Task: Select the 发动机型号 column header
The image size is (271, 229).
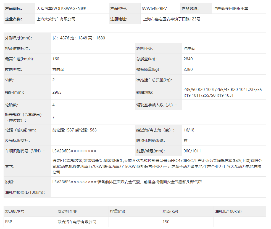Action: 15,211
